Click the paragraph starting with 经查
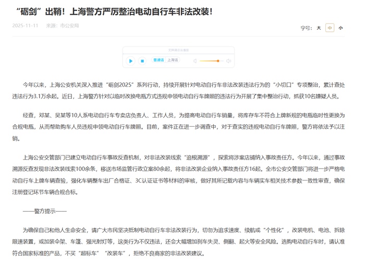Image resolution: width=365 pixels, height=266 pixels. tap(182, 126)
